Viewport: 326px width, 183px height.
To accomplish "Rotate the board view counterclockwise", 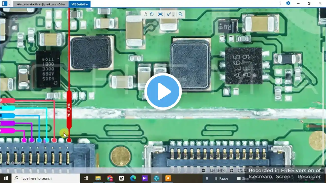I will (x=145, y=14).
